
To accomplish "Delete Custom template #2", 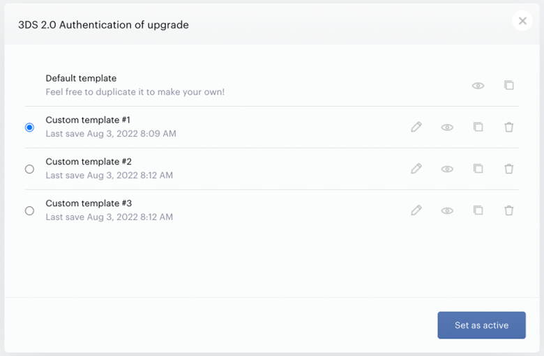I will click(x=509, y=169).
